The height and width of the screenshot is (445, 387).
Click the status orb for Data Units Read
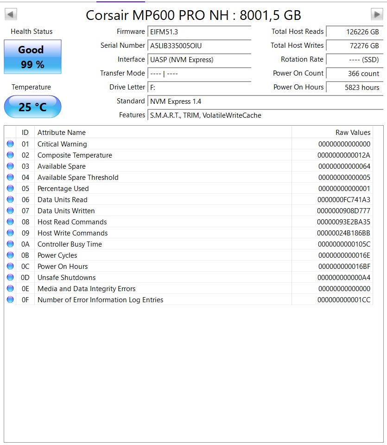[10, 199]
